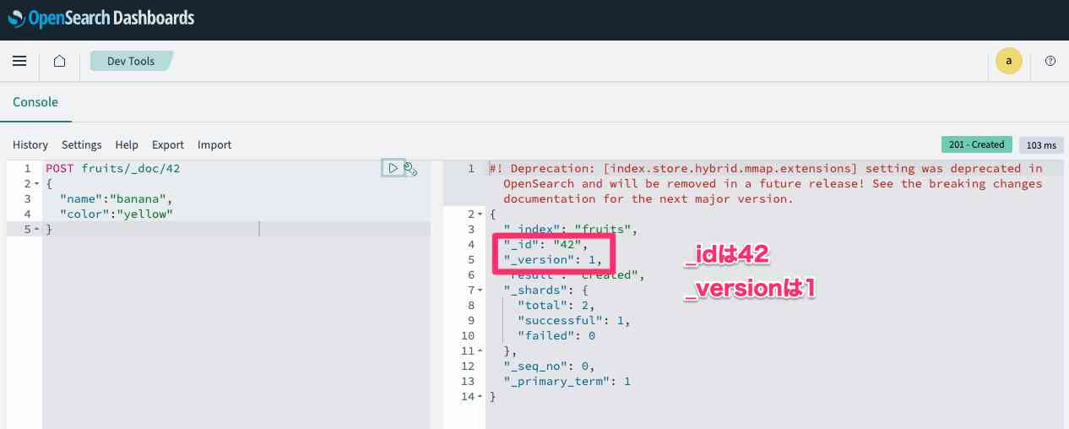
Task: Open the History menu item
Action: coord(30,145)
